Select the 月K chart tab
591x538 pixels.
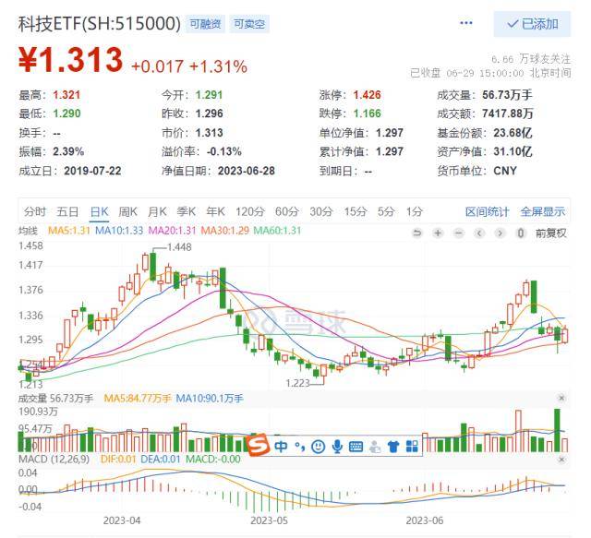pyautogui.click(x=157, y=211)
